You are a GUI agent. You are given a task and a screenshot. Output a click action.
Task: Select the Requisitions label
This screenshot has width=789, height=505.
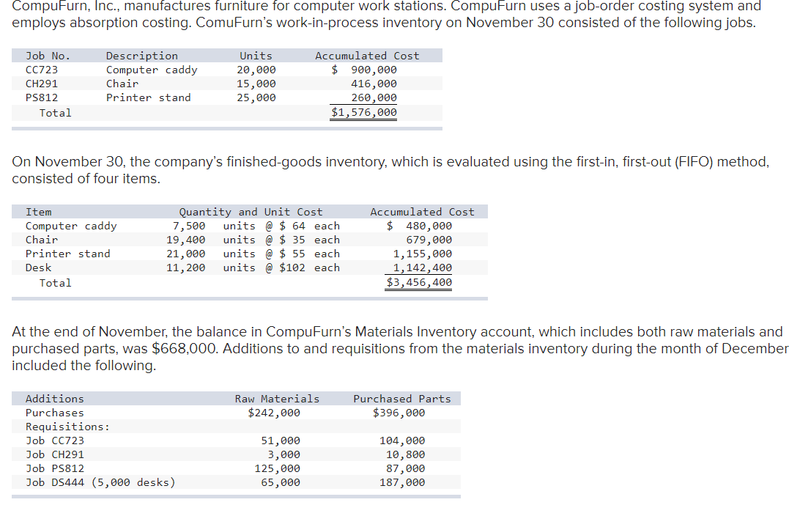pyautogui.click(x=65, y=426)
